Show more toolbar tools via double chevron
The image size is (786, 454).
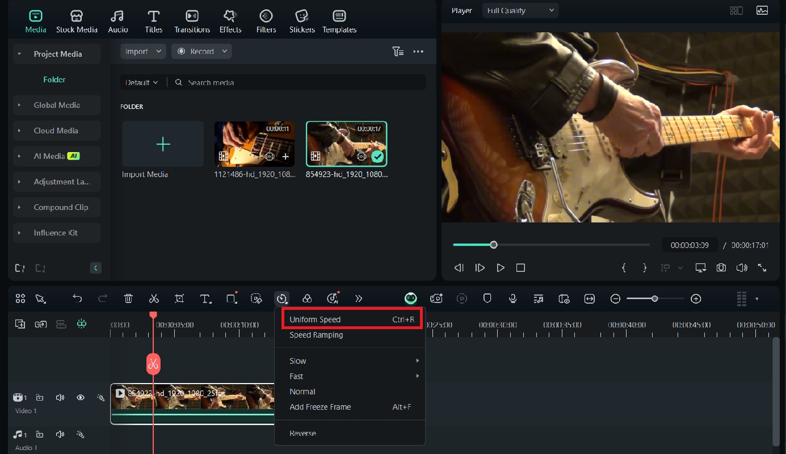pyautogui.click(x=359, y=299)
